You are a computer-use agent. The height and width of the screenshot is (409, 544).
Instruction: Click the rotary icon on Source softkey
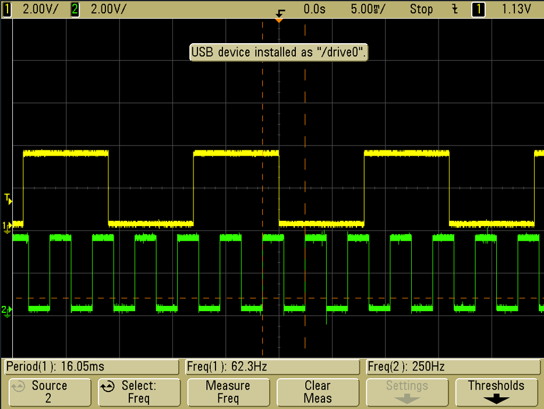click(x=19, y=386)
